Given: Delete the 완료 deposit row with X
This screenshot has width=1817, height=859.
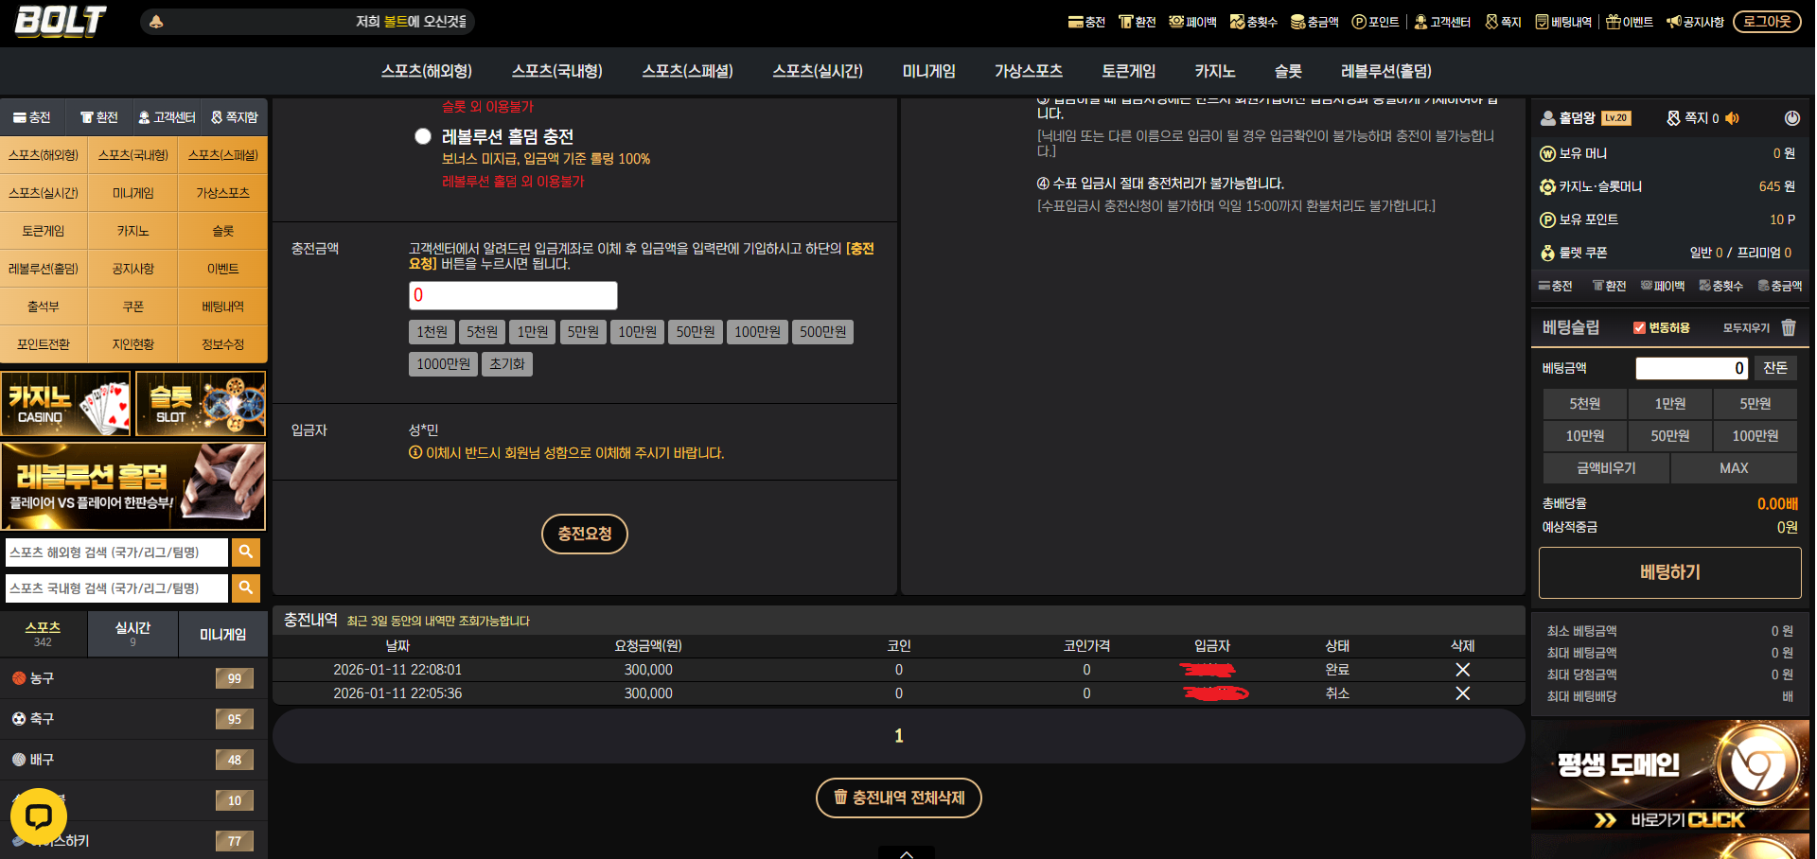Looking at the screenshot, I should (x=1462, y=670).
